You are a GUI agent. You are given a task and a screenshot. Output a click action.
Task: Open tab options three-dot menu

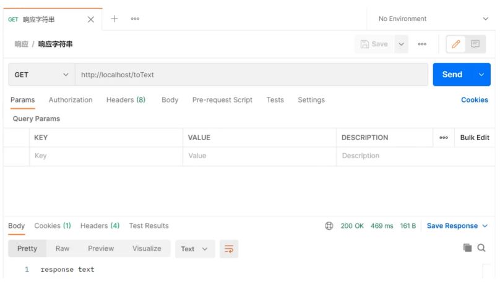tap(135, 19)
